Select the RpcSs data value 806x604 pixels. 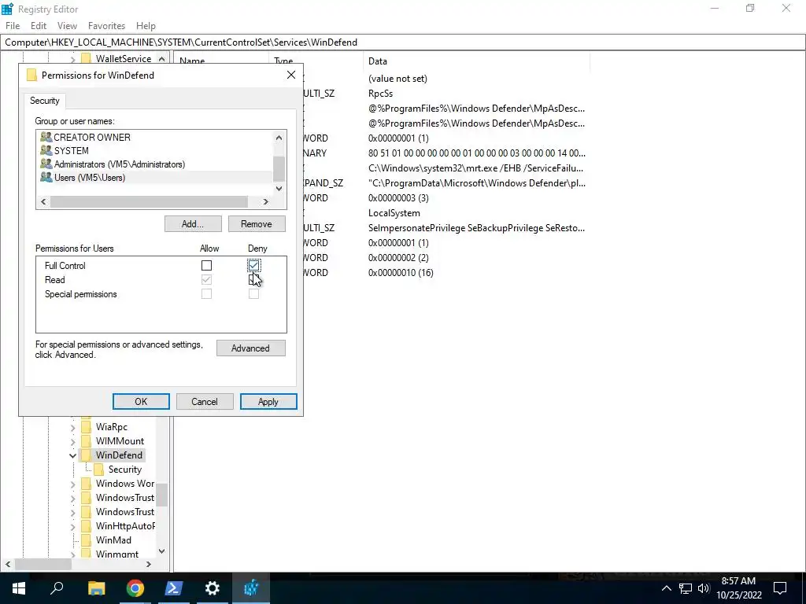[x=380, y=94]
